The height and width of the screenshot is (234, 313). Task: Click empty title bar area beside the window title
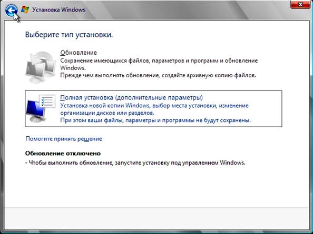[x=180, y=9]
